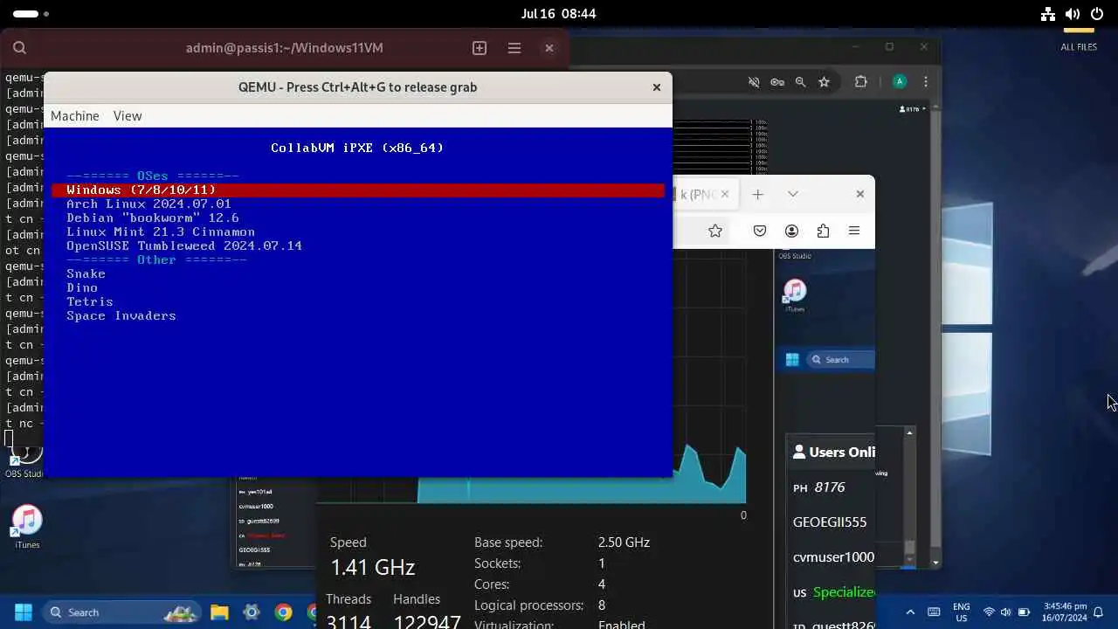The height and width of the screenshot is (629, 1118).
Task: Open the GNOME power menu icon
Action: click(1097, 14)
